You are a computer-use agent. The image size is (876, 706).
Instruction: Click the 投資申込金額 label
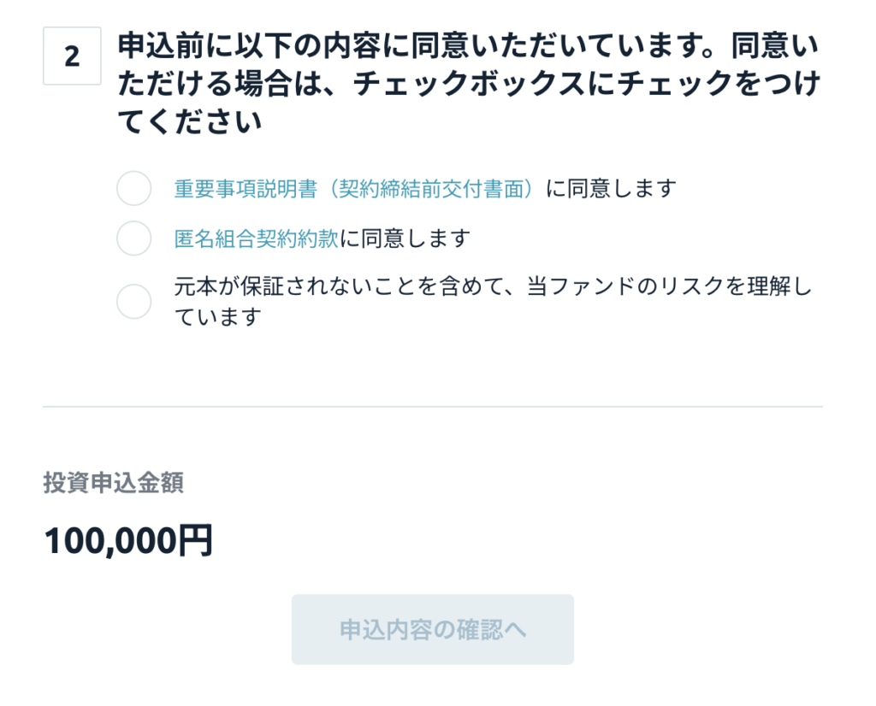pos(113,483)
